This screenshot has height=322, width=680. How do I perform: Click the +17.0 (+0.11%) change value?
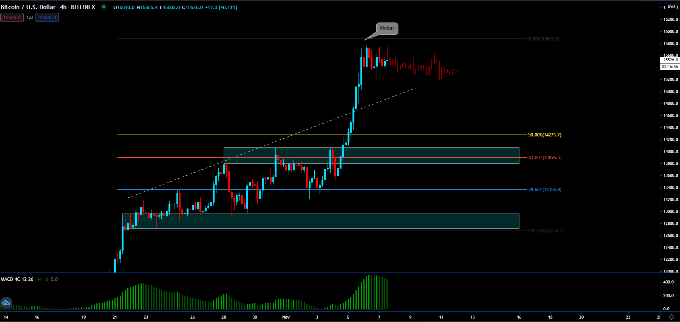coord(221,8)
